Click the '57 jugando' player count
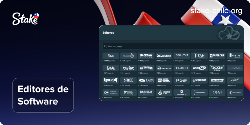The image size is (250, 125). (x=160, y=97)
